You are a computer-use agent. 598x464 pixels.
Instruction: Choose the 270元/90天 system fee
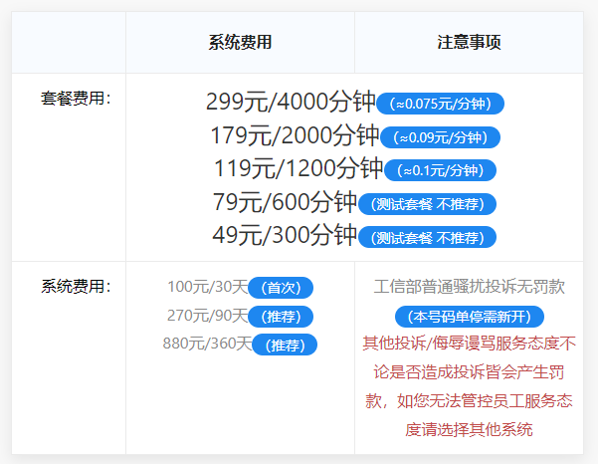click(x=208, y=316)
